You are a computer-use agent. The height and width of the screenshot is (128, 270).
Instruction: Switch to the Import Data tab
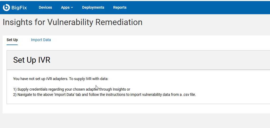coord(41,40)
